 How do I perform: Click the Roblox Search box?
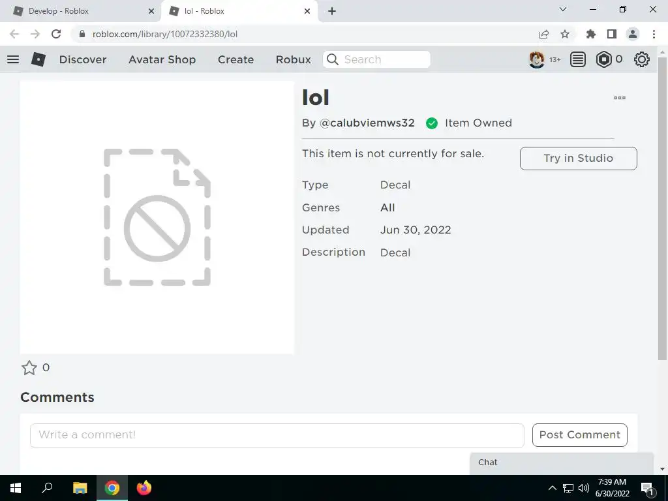tap(376, 59)
